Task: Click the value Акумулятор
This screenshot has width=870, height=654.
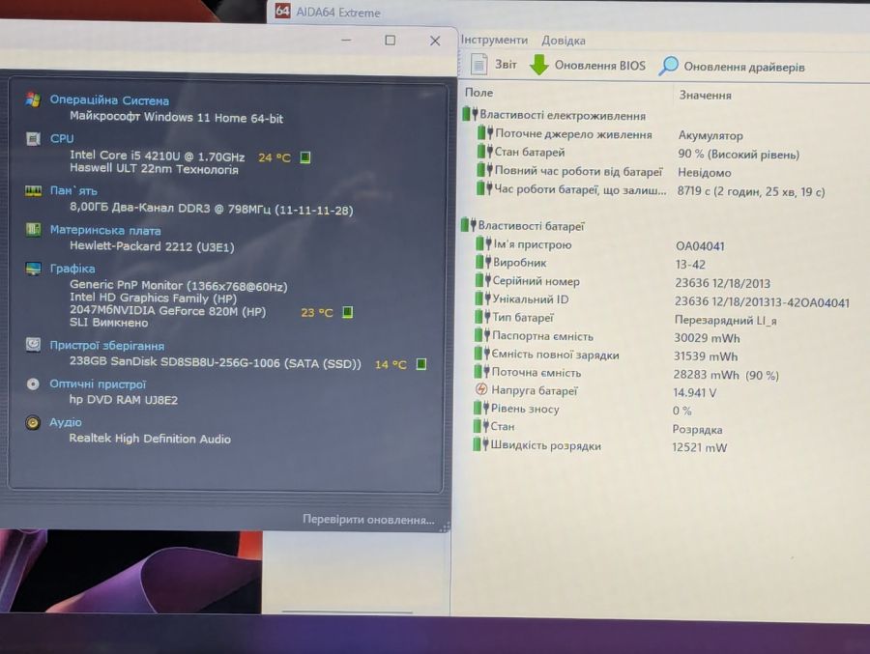Action: tap(710, 135)
